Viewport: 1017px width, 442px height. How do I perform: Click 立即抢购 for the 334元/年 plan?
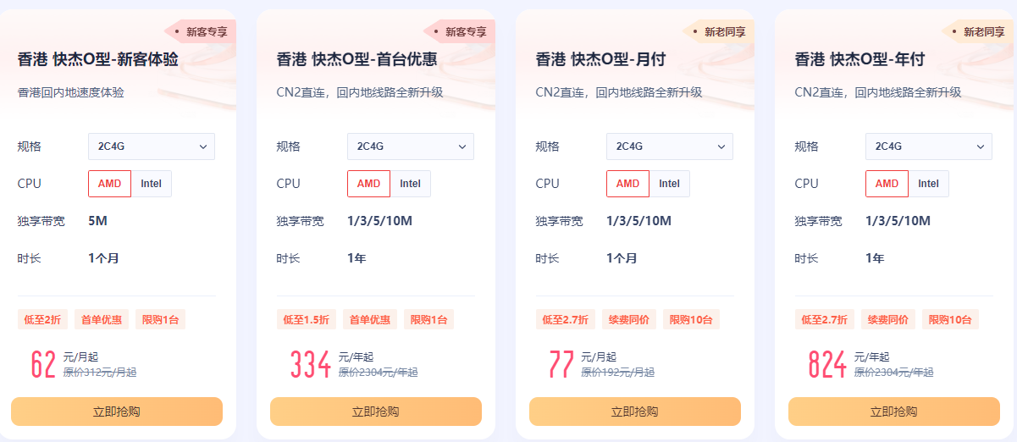[376, 412]
